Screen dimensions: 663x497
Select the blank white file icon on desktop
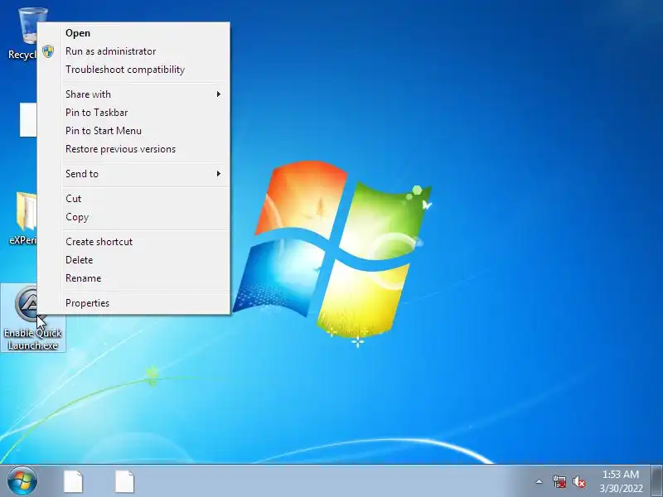[x=28, y=120]
